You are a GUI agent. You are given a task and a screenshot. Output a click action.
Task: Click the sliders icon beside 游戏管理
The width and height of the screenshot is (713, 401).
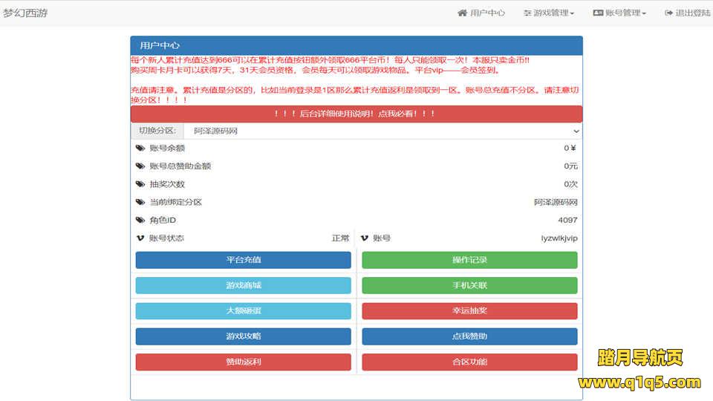[x=527, y=13]
